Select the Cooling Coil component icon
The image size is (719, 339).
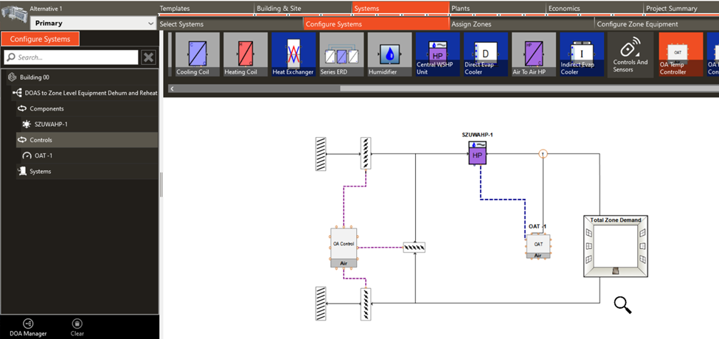click(197, 54)
